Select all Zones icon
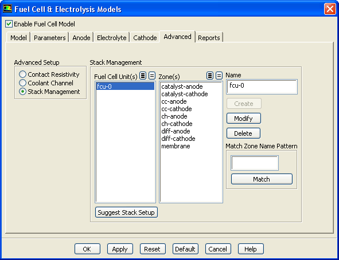Viewport: 339px width, 260px height. coord(210,76)
